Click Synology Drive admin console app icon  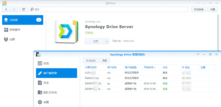point(38,54)
